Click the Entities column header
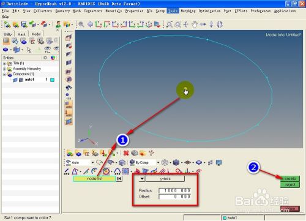Viewport: 306px width, 221px height. [x=9, y=58]
